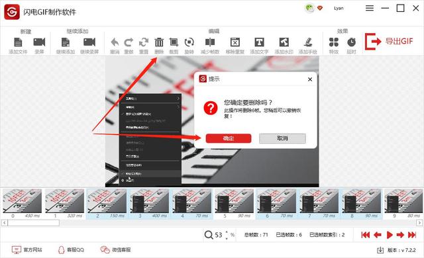Undo with the 撤消 arrow icon

click(x=115, y=42)
